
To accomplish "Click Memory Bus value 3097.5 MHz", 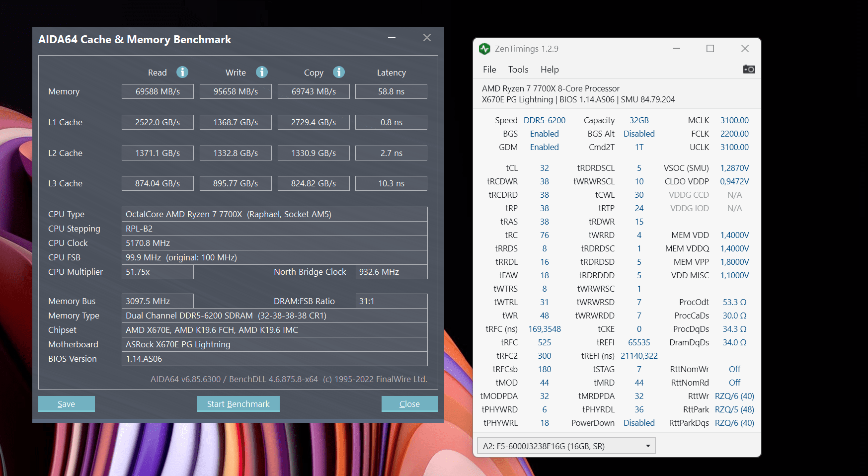I will [158, 301].
